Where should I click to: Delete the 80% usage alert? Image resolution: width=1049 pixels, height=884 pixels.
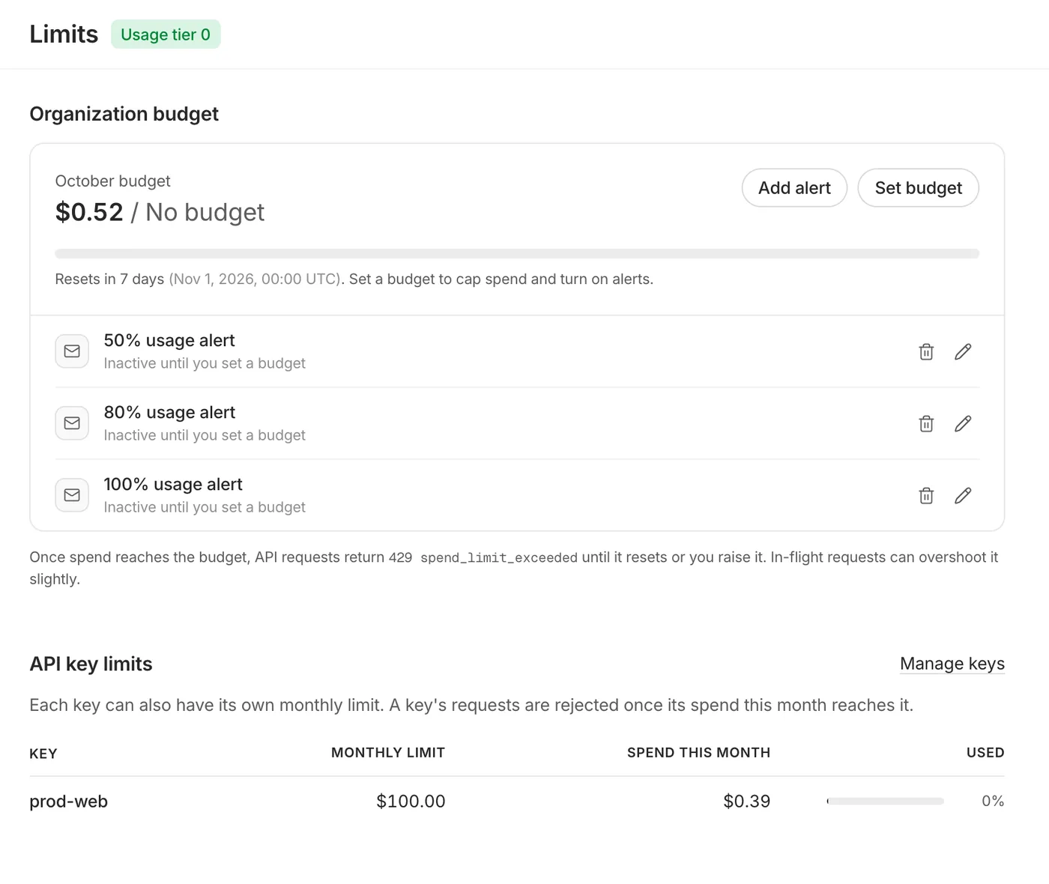[926, 423]
